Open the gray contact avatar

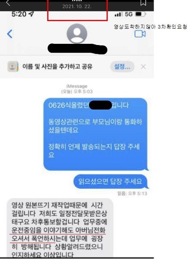click(x=77, y=34)
